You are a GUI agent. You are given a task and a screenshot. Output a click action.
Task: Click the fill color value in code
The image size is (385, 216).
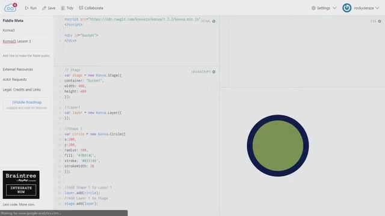pos(86,155)
